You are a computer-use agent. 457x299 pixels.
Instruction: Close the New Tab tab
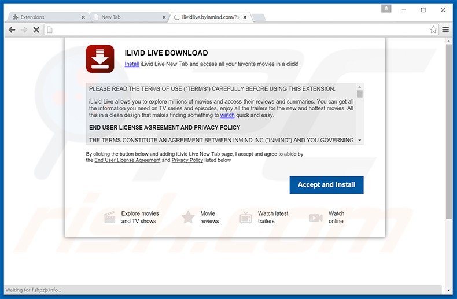pos(164,17)
